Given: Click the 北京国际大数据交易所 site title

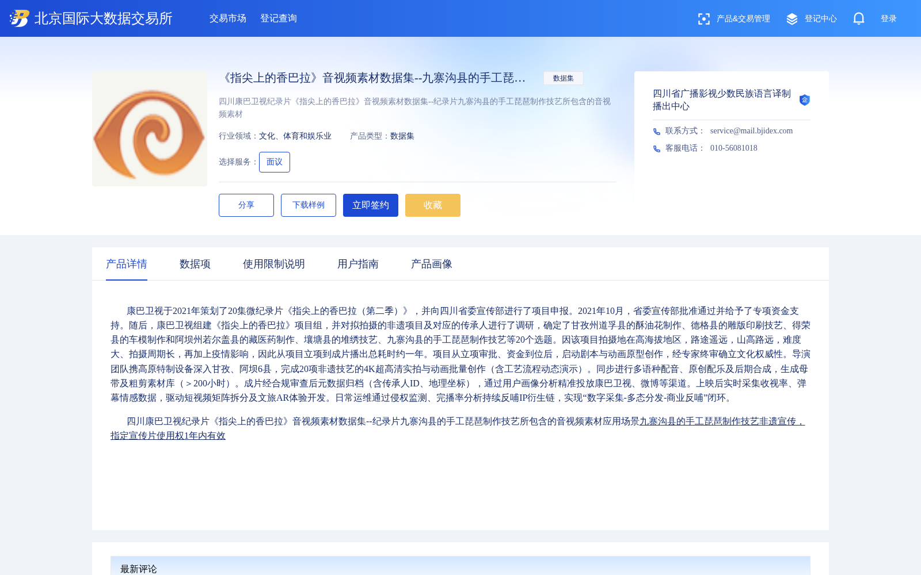Looking at the screenshot, I should tap(104, 18).
